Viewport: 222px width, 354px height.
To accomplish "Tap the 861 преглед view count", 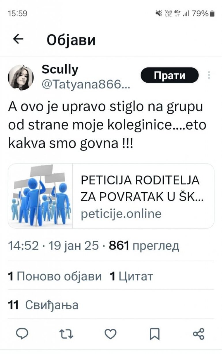I will [x=144, y=246].
